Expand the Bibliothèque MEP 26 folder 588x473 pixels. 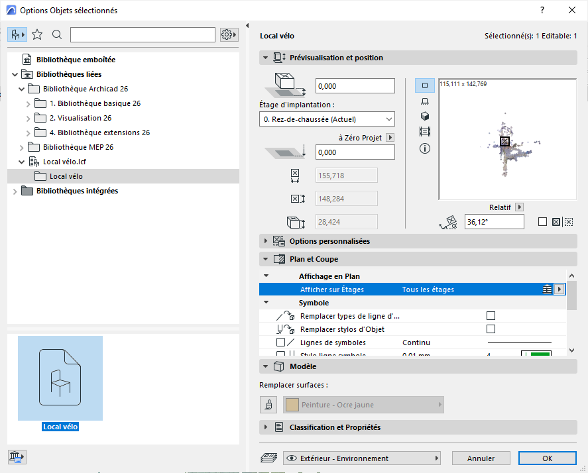22,147
